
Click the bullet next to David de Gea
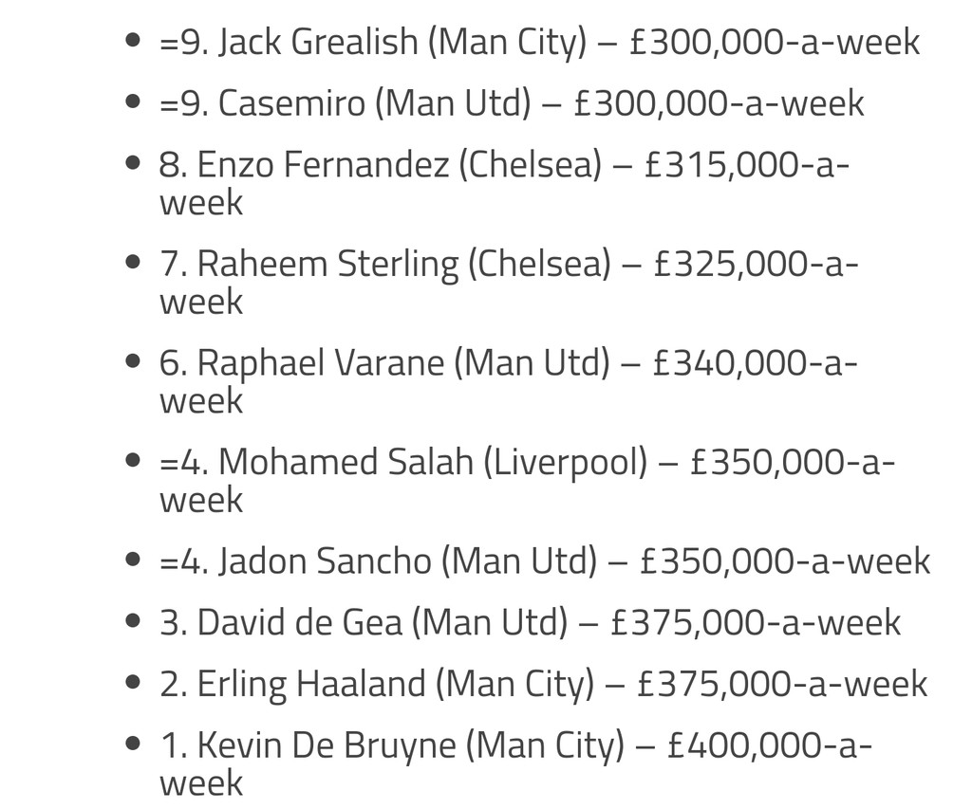point(134,622)
